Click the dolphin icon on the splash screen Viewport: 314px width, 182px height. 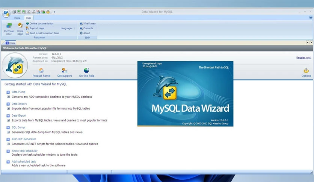coord(165,87)
